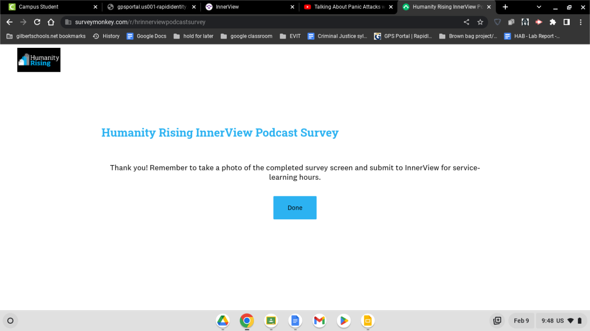590x331 pixels.
Task: Open Google Classroom from the shelf
Action: click(271, 321)
